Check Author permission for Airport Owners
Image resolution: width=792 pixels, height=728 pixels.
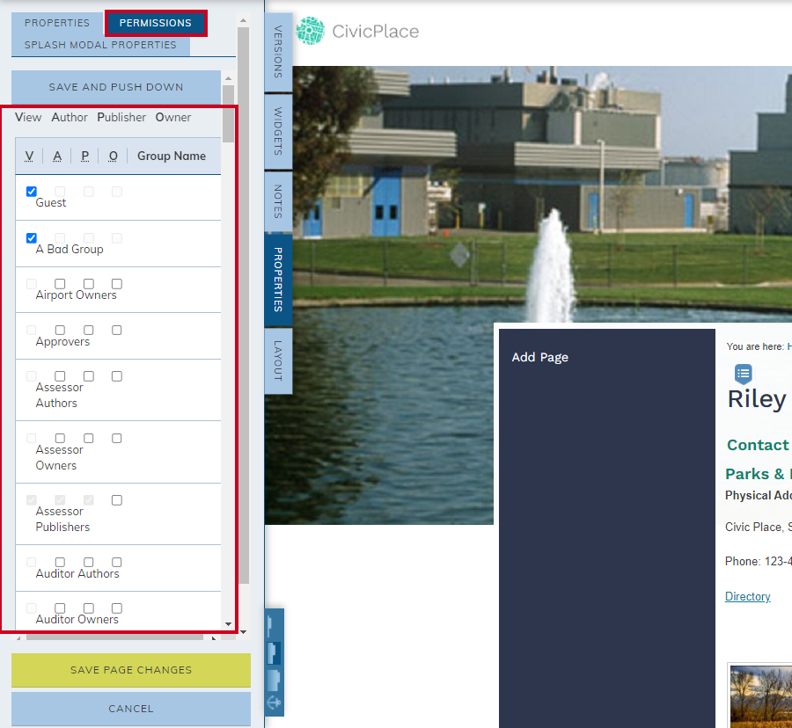click(x=60, y=284)
